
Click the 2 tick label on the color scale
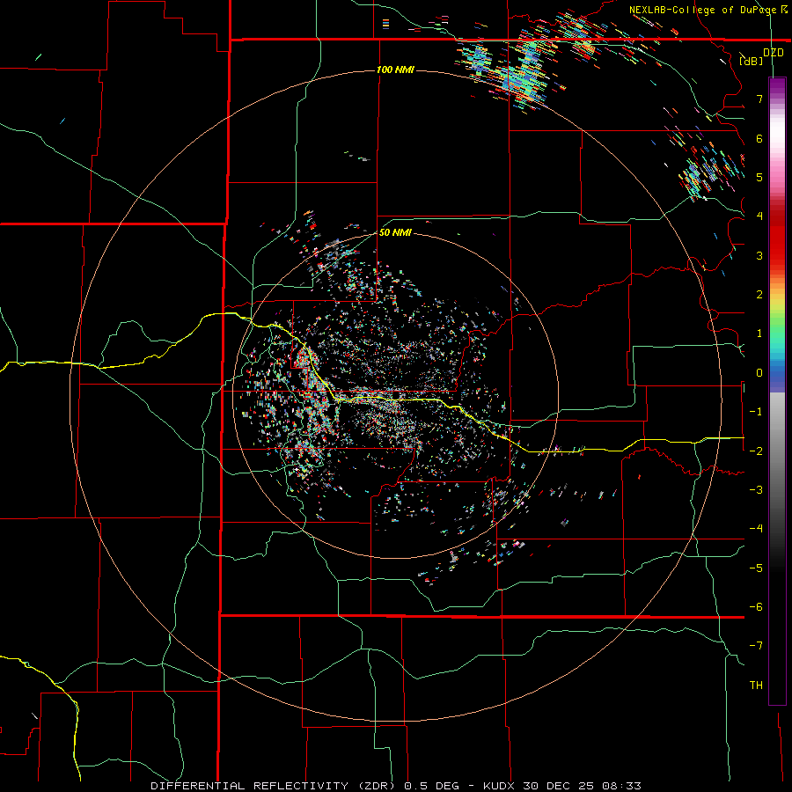coord(759,295)
